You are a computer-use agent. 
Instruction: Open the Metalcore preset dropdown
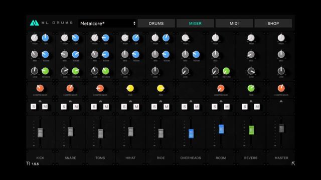(x=108, y=23)
